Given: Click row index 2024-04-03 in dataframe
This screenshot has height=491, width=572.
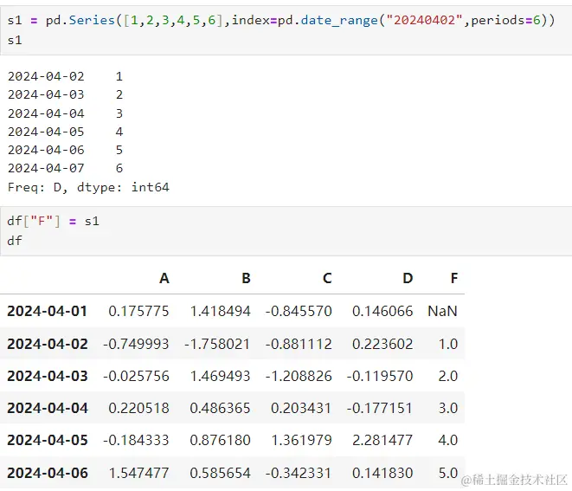Looking at the screenshot, I should click(48, 376).
